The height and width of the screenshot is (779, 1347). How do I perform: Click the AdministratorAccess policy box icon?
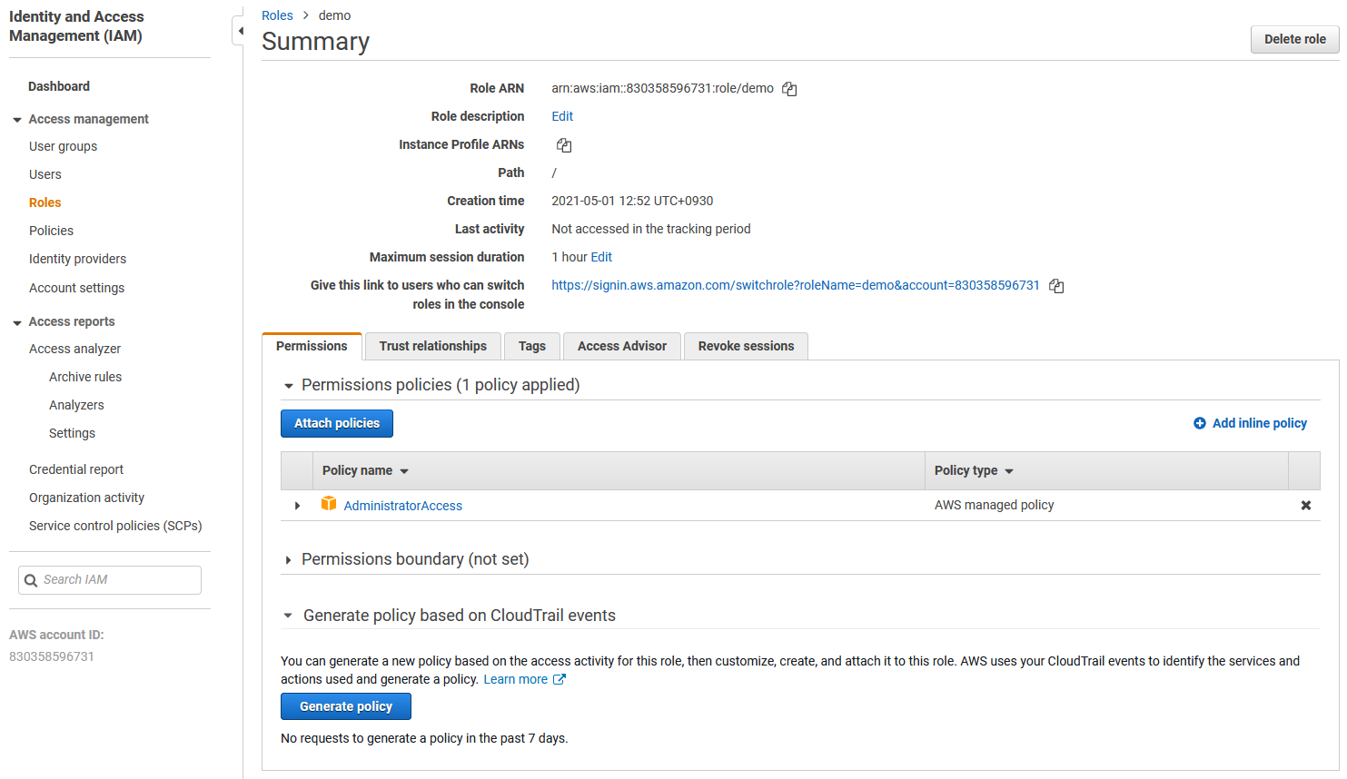pyautogui.click(x=329, y=504)
